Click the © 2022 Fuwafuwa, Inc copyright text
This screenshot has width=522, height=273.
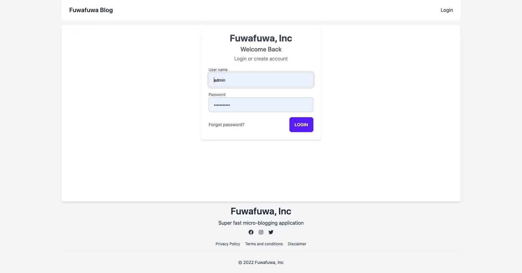tap(261, 262)
